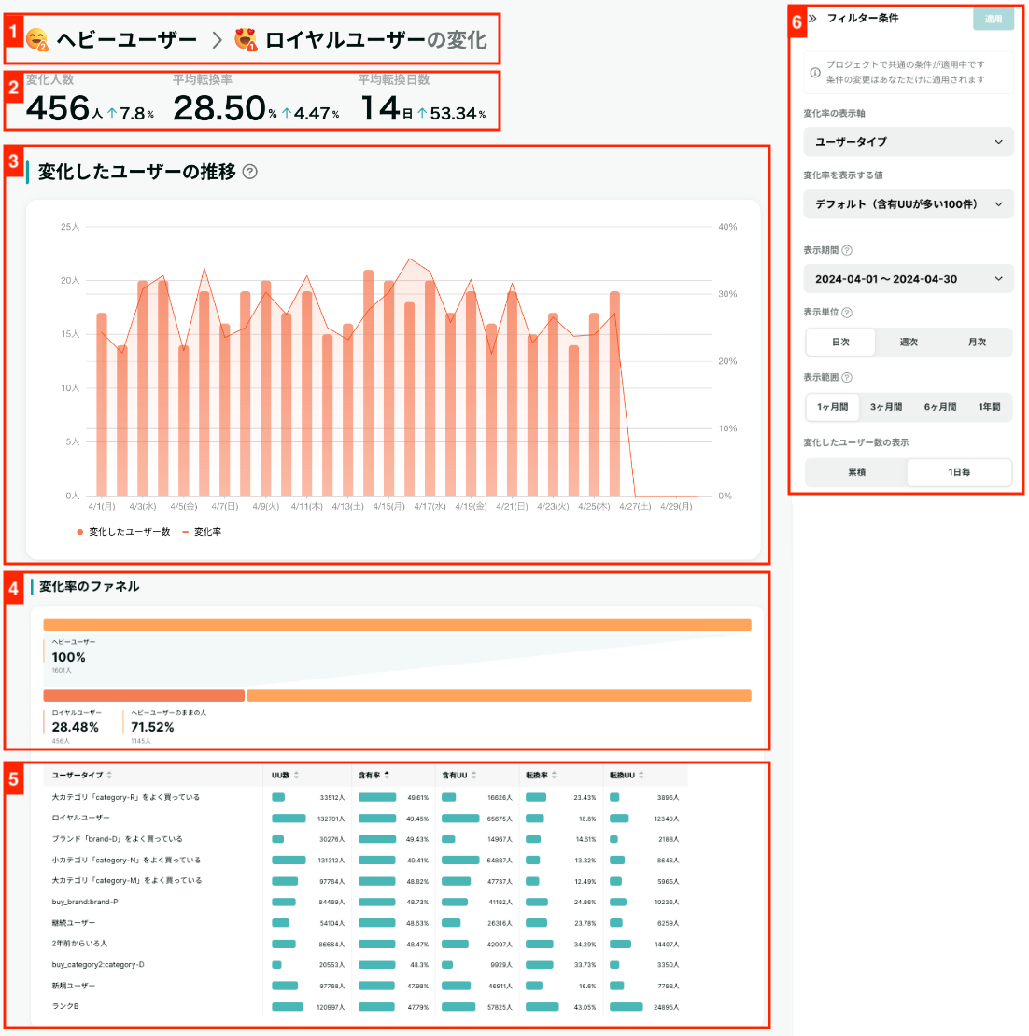The width and height of the screenshot is (1029, 1036).
Task: Click the ロイヤルユーザー segment of the funnel bar
Action: pos(144,695)
